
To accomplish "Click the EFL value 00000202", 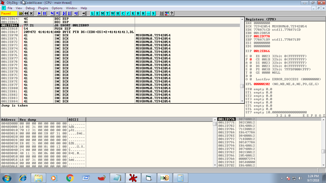I will pos(262,84).
